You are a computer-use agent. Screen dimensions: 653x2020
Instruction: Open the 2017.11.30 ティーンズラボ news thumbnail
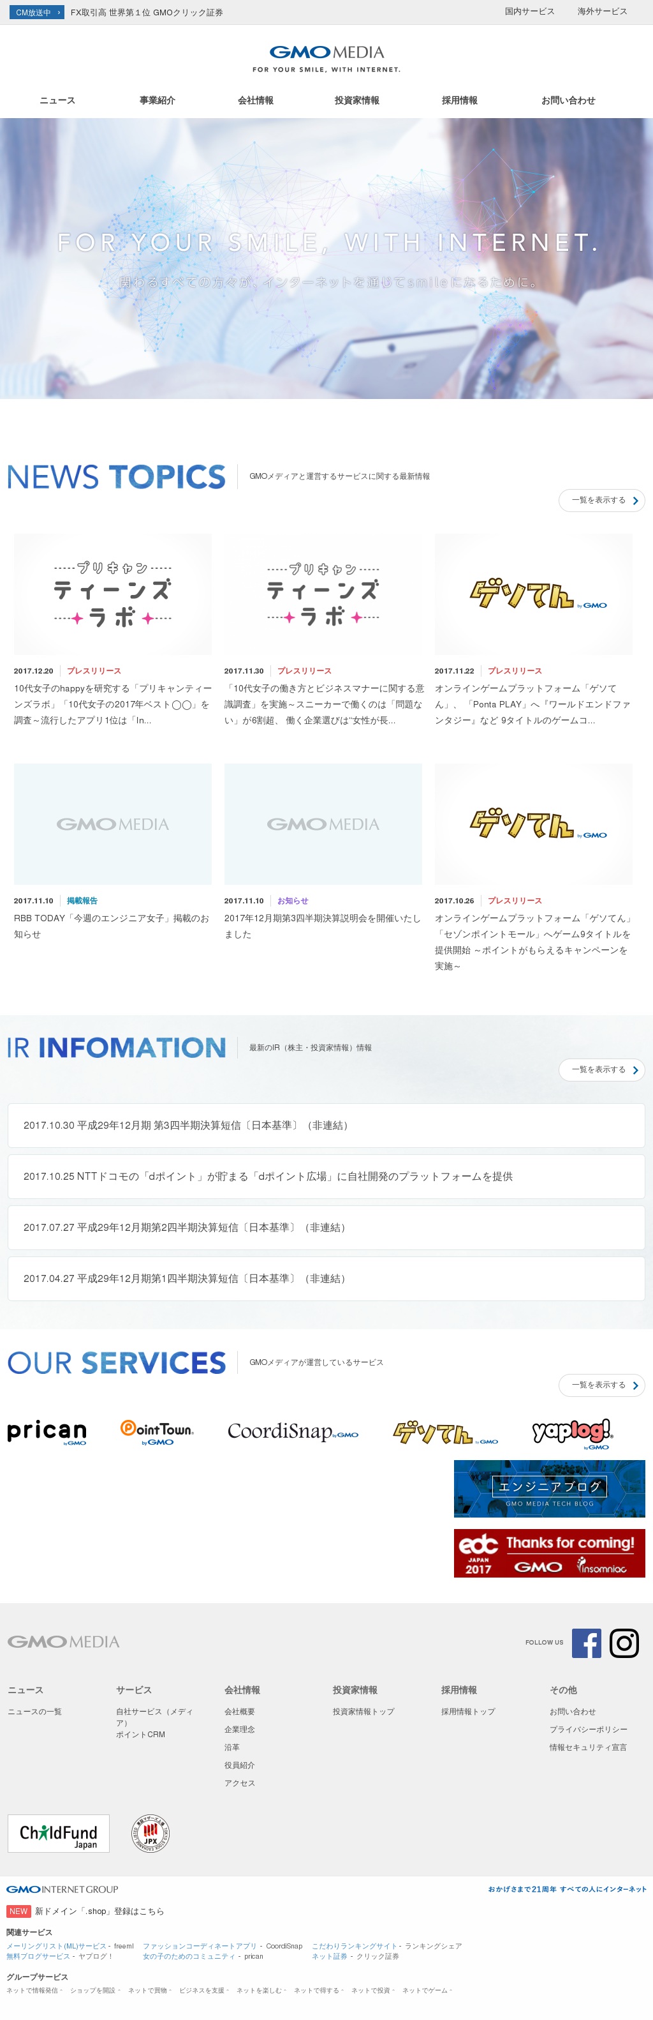323,594
